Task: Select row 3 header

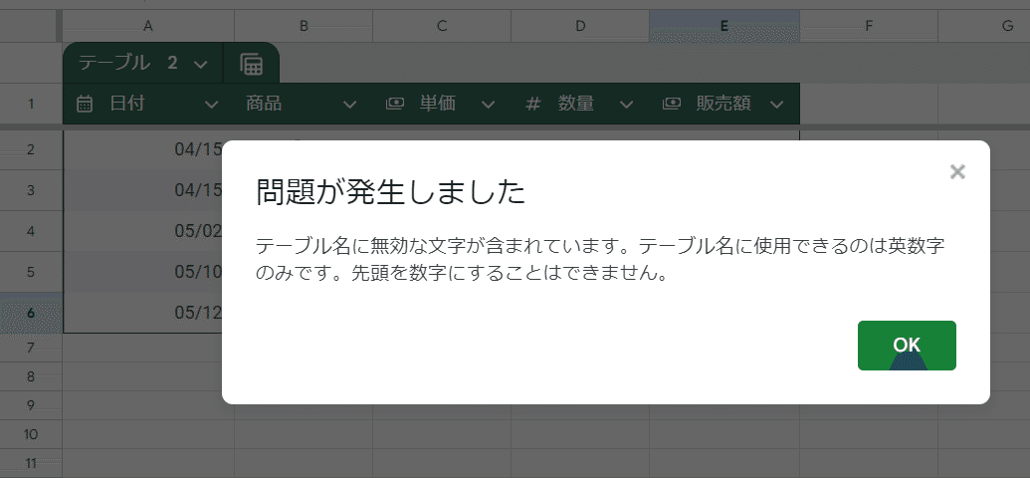Action: click(x=31, y=190)
